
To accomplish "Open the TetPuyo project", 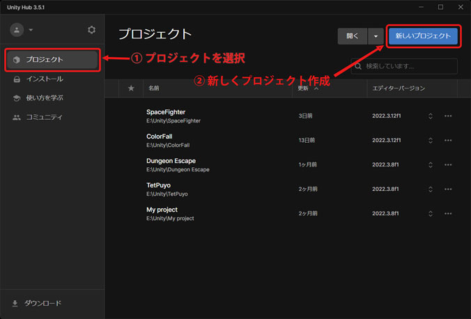I will click(x=158, y=185).
